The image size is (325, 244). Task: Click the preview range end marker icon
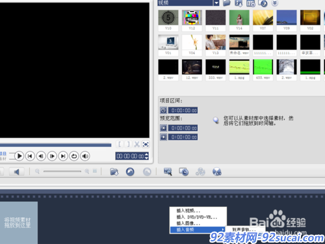[164, 137]
